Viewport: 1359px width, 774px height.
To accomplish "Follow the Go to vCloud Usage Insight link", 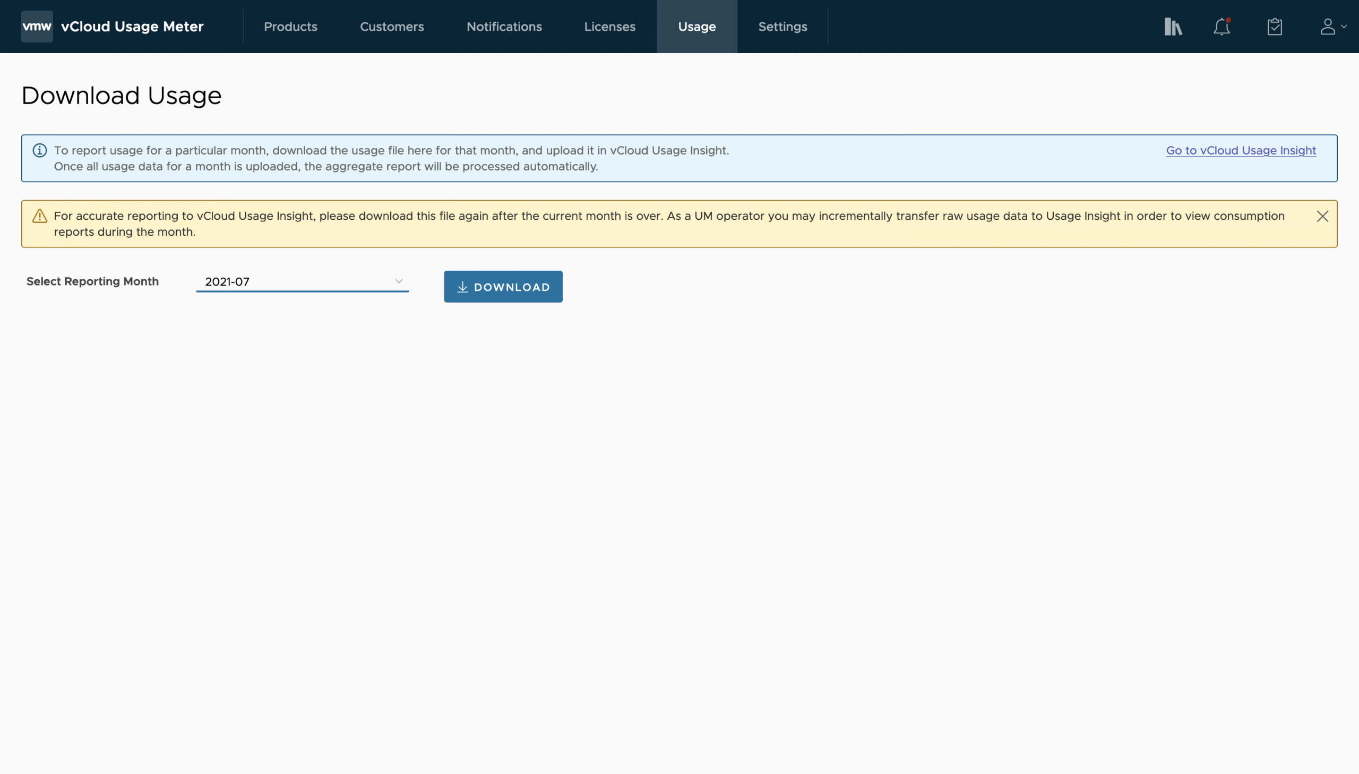I will point(1241,150).
